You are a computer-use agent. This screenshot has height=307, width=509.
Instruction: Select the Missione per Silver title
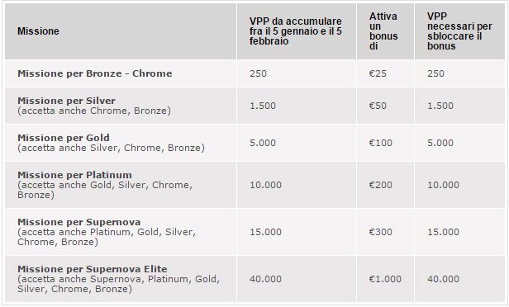66,101
